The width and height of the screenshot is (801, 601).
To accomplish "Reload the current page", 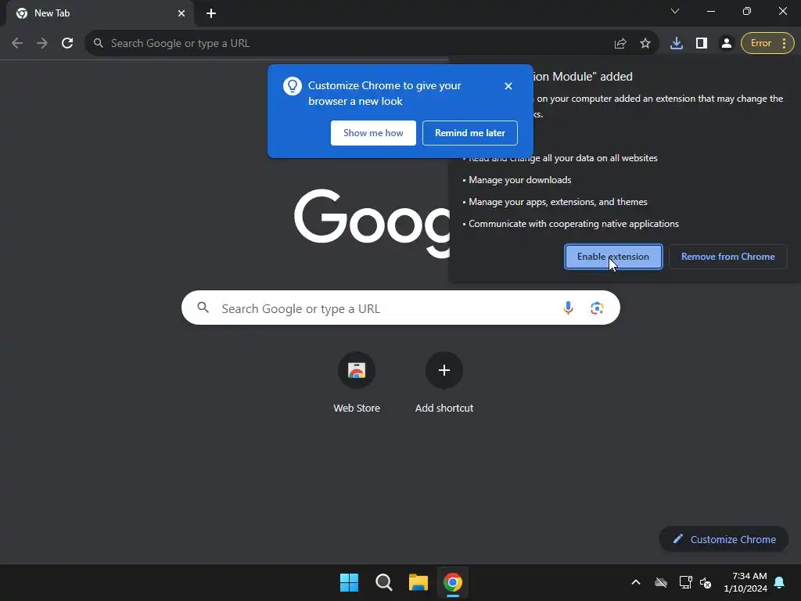I will click(x=67, y=44).
